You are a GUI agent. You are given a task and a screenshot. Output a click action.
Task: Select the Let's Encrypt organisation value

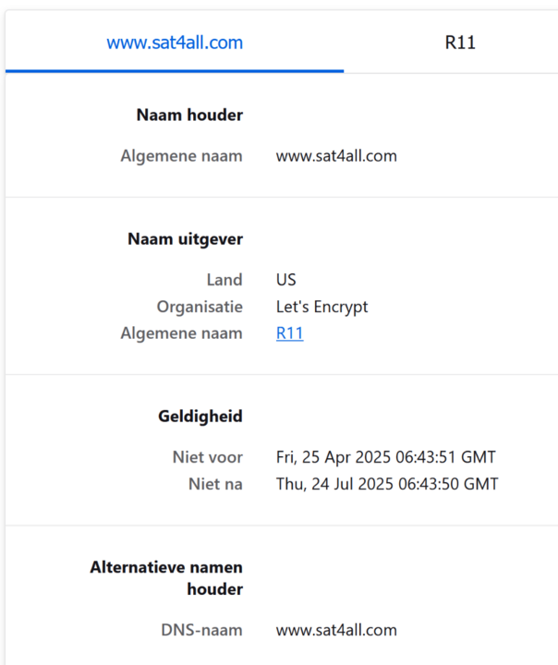click(x=321, y=307)
